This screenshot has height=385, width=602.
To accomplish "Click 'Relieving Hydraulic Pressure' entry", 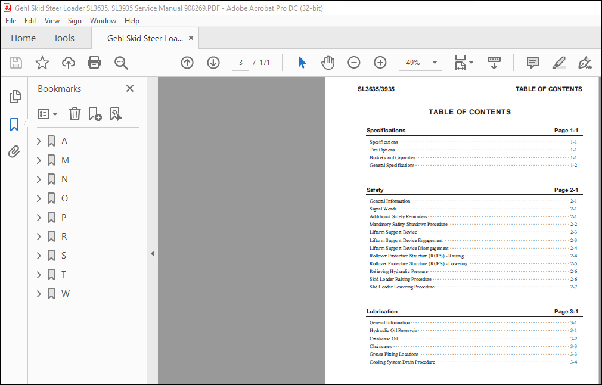I will click(x=399, y=271).
